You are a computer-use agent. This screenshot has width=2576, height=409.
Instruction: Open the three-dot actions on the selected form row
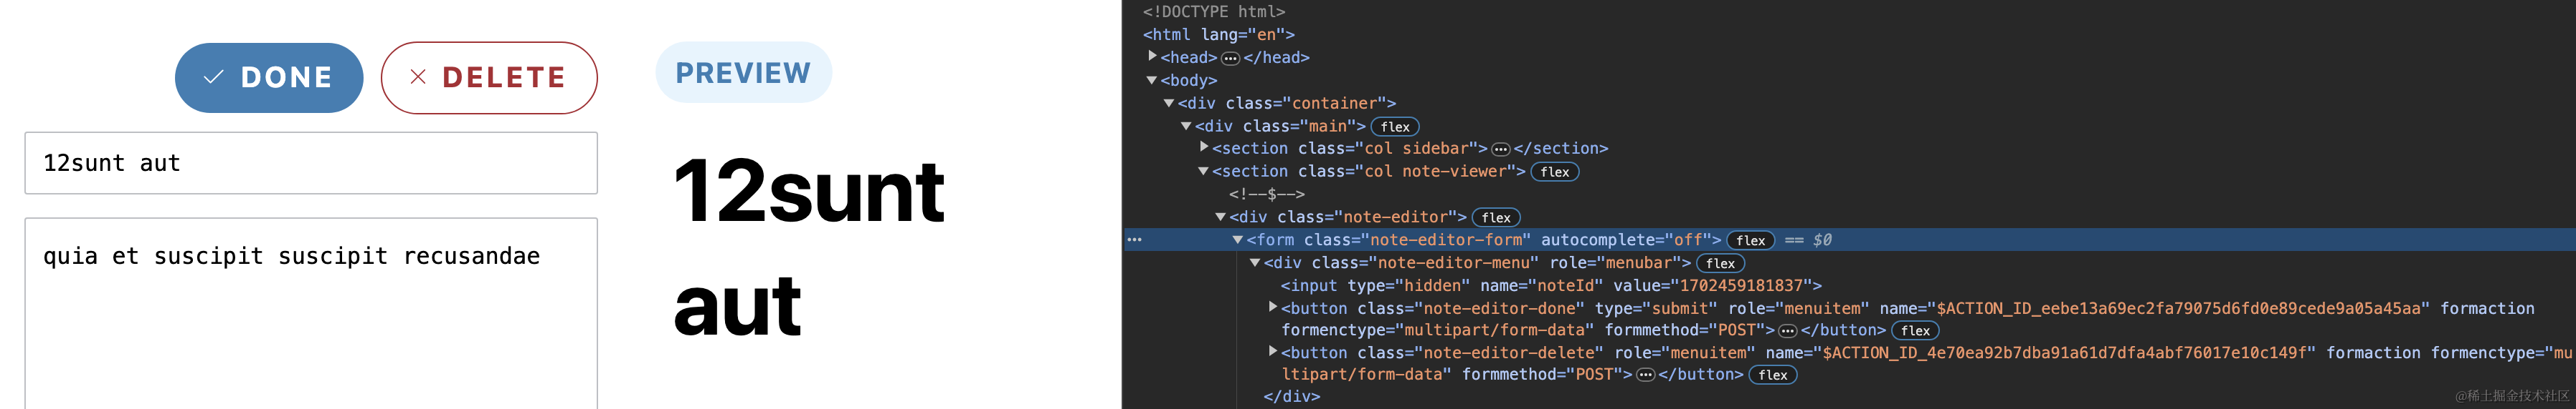point(1134,240)
